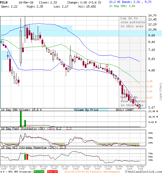
Task: Click the light blue Volume By Price label
Action: click(x=86, y=110)
